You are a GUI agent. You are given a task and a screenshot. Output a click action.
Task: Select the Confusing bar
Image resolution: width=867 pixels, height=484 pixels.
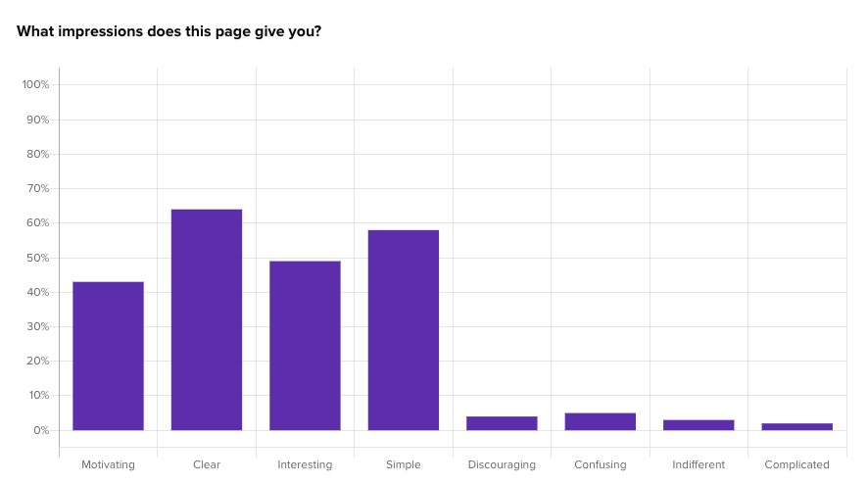click(601, 421)
